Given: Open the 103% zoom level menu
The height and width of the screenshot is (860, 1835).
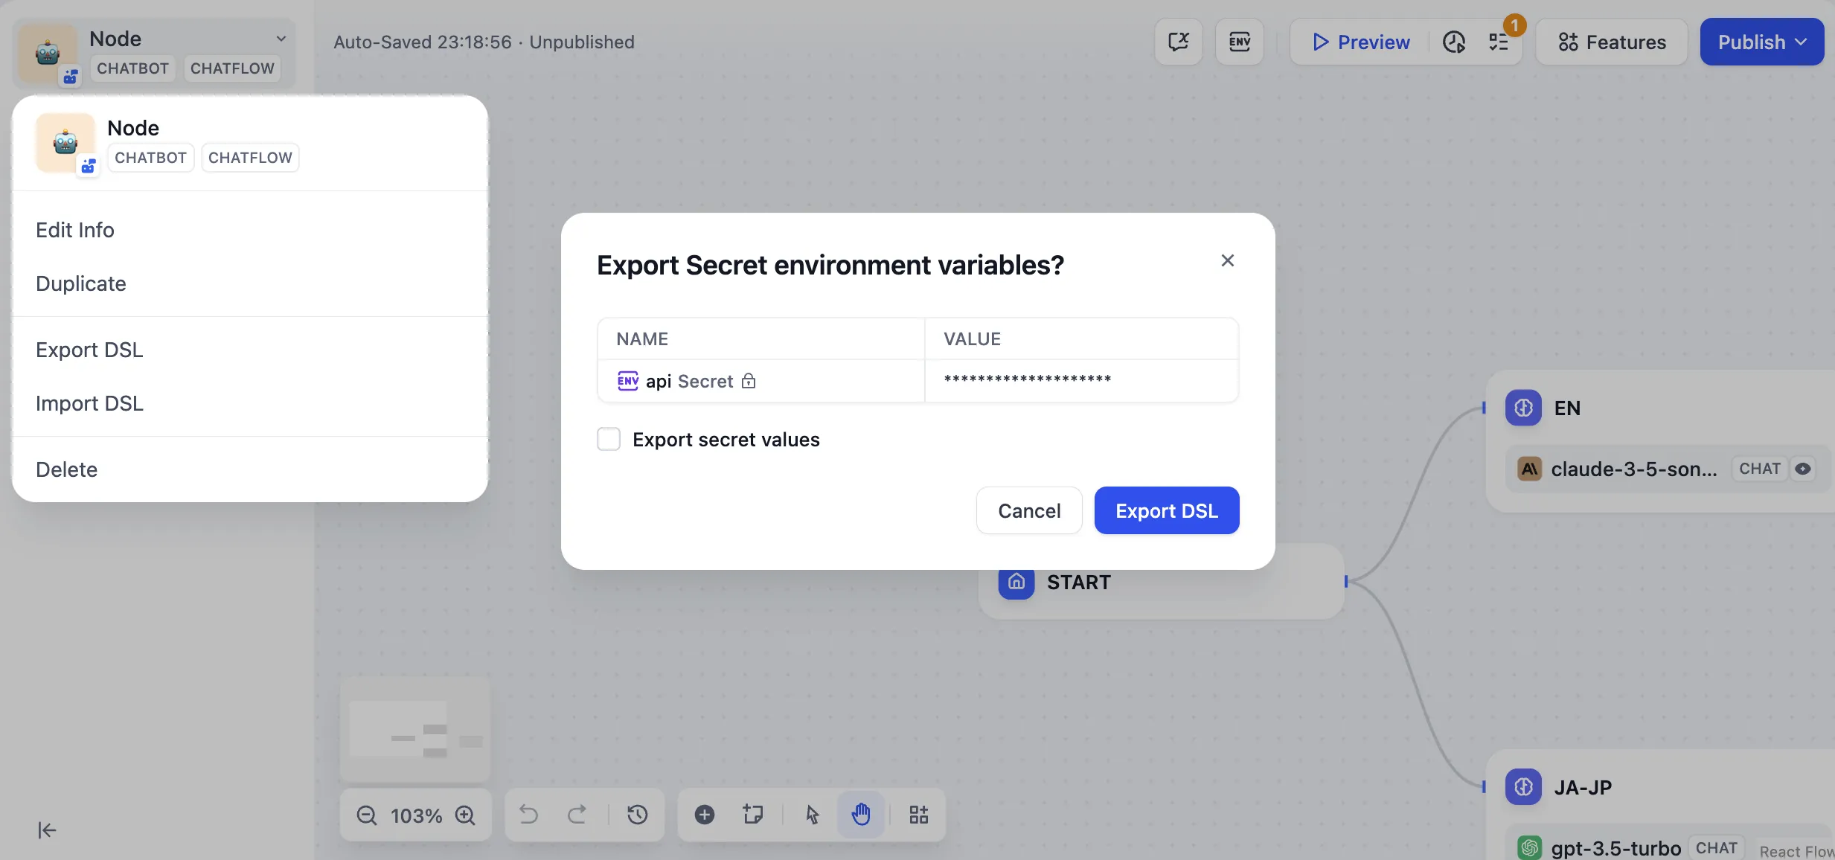Looking at the screenshot, I should (416, 815).
